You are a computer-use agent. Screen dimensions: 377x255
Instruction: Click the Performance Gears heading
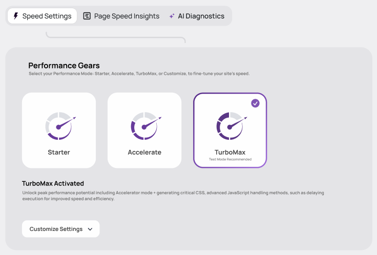pos(64,66)
